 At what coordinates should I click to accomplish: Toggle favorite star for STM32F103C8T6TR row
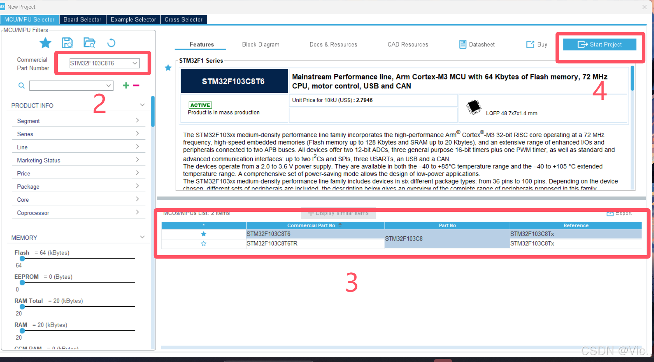(x=204, y=244)
